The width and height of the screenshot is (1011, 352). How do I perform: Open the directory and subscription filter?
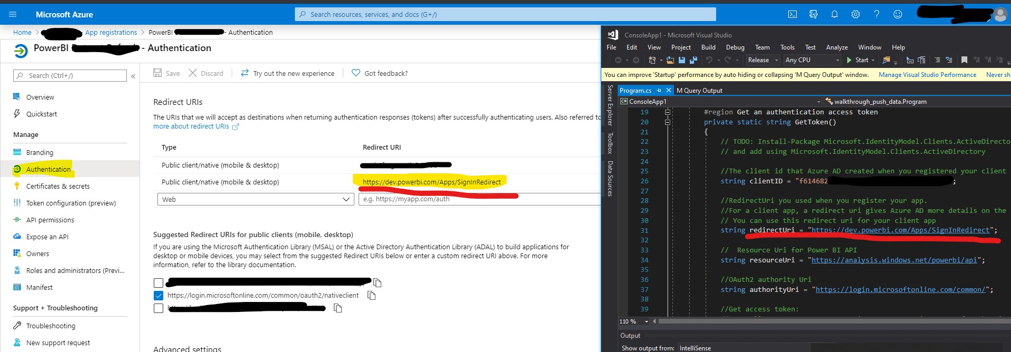click(x=814, y=14)
